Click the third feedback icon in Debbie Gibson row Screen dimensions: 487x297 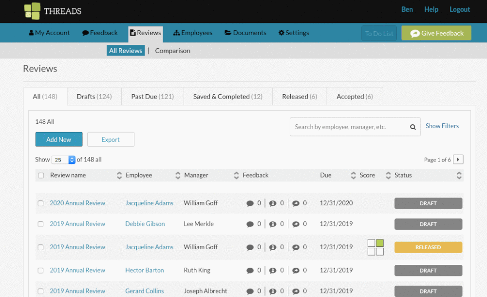(296, 224)
